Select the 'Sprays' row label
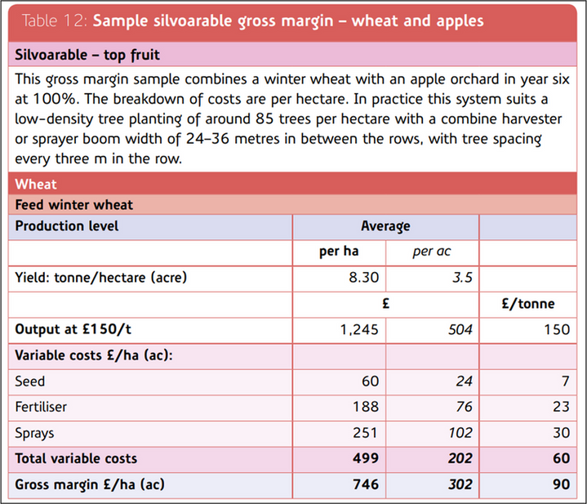The width and height of the screenshot is (587, 504). pyautogui.click(x=34, y=433)
